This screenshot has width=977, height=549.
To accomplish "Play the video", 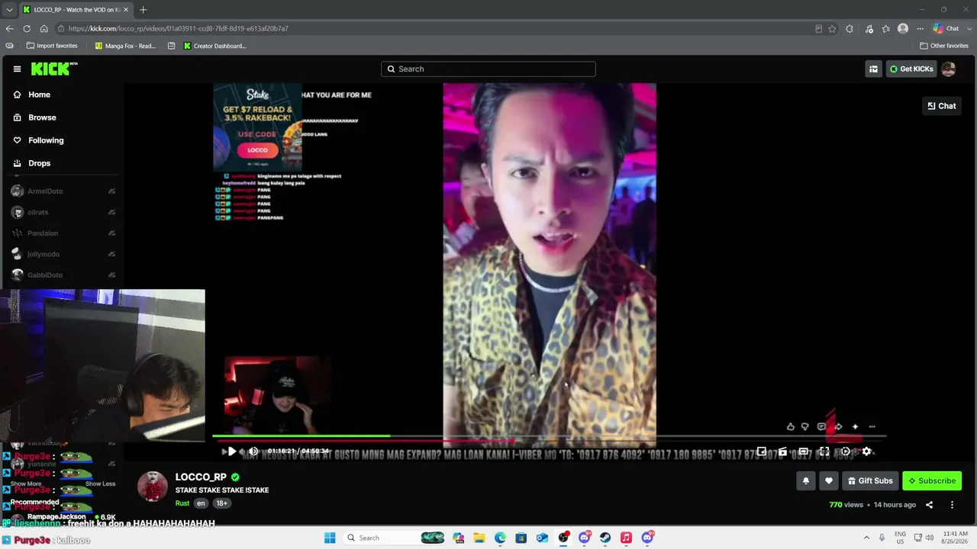I will click(x=232, y=451).
